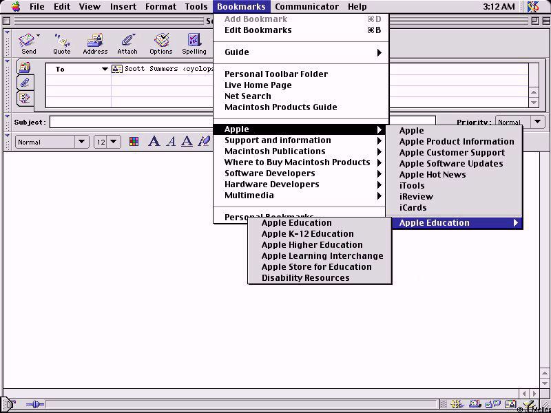Open Newsgroups icon in component bar

(x=492, y=405)
